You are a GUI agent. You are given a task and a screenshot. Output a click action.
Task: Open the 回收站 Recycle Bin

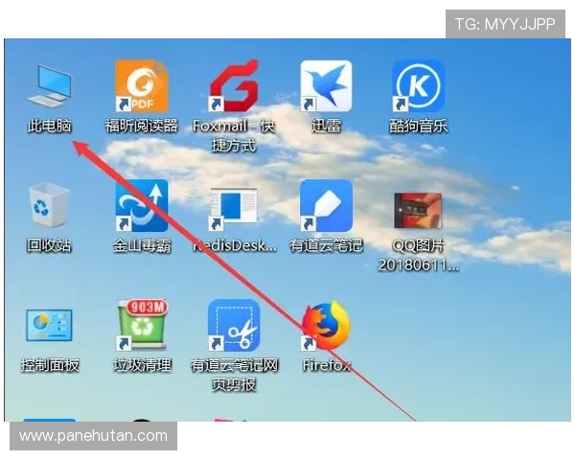coord(49,206)
